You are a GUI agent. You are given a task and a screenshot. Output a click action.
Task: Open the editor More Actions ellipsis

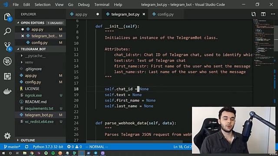click(273, 14)
